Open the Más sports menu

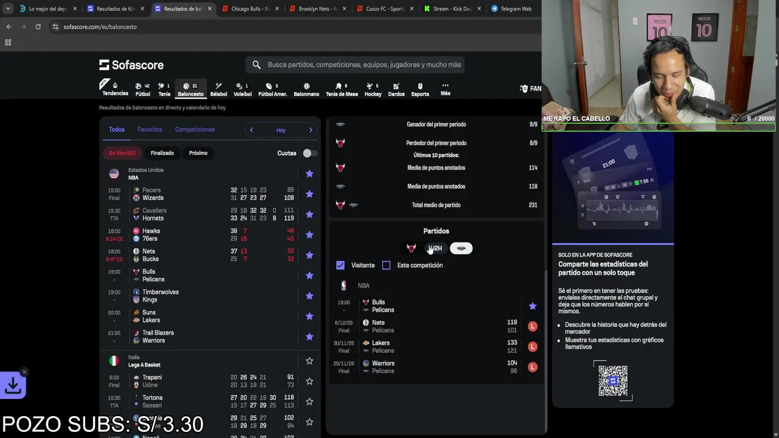pyautogui.click(x=445, y=89)
